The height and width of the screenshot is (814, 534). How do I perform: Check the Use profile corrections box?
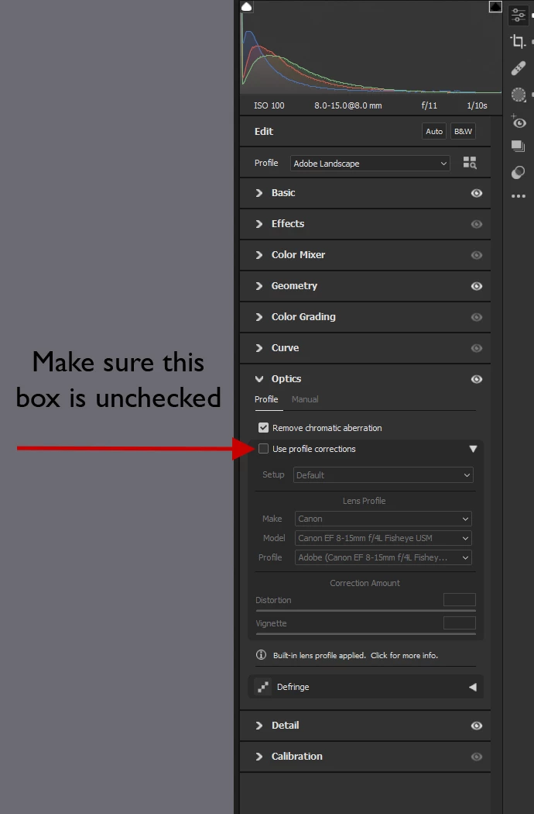pyautogui.click(x=263, y=449)
